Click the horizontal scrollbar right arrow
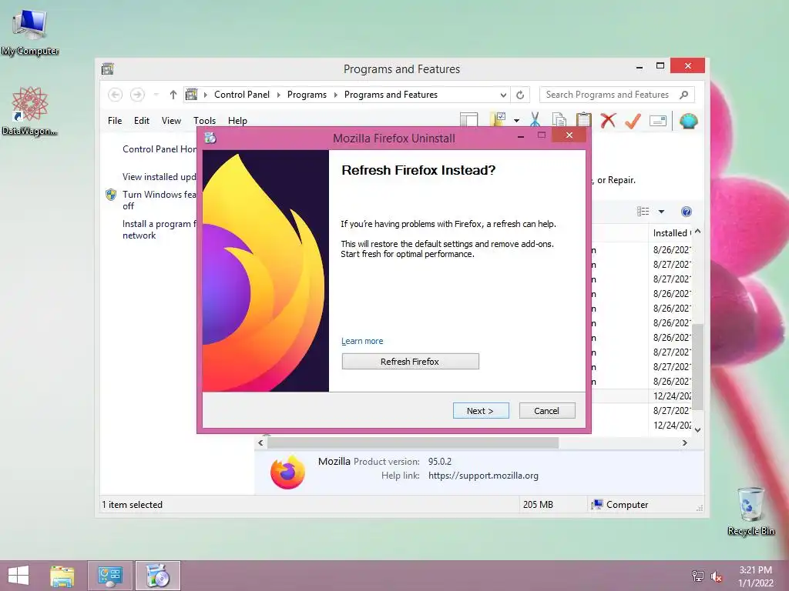This screenshot has width=789, height=591. pyautogui.click(x=684, y=442)
